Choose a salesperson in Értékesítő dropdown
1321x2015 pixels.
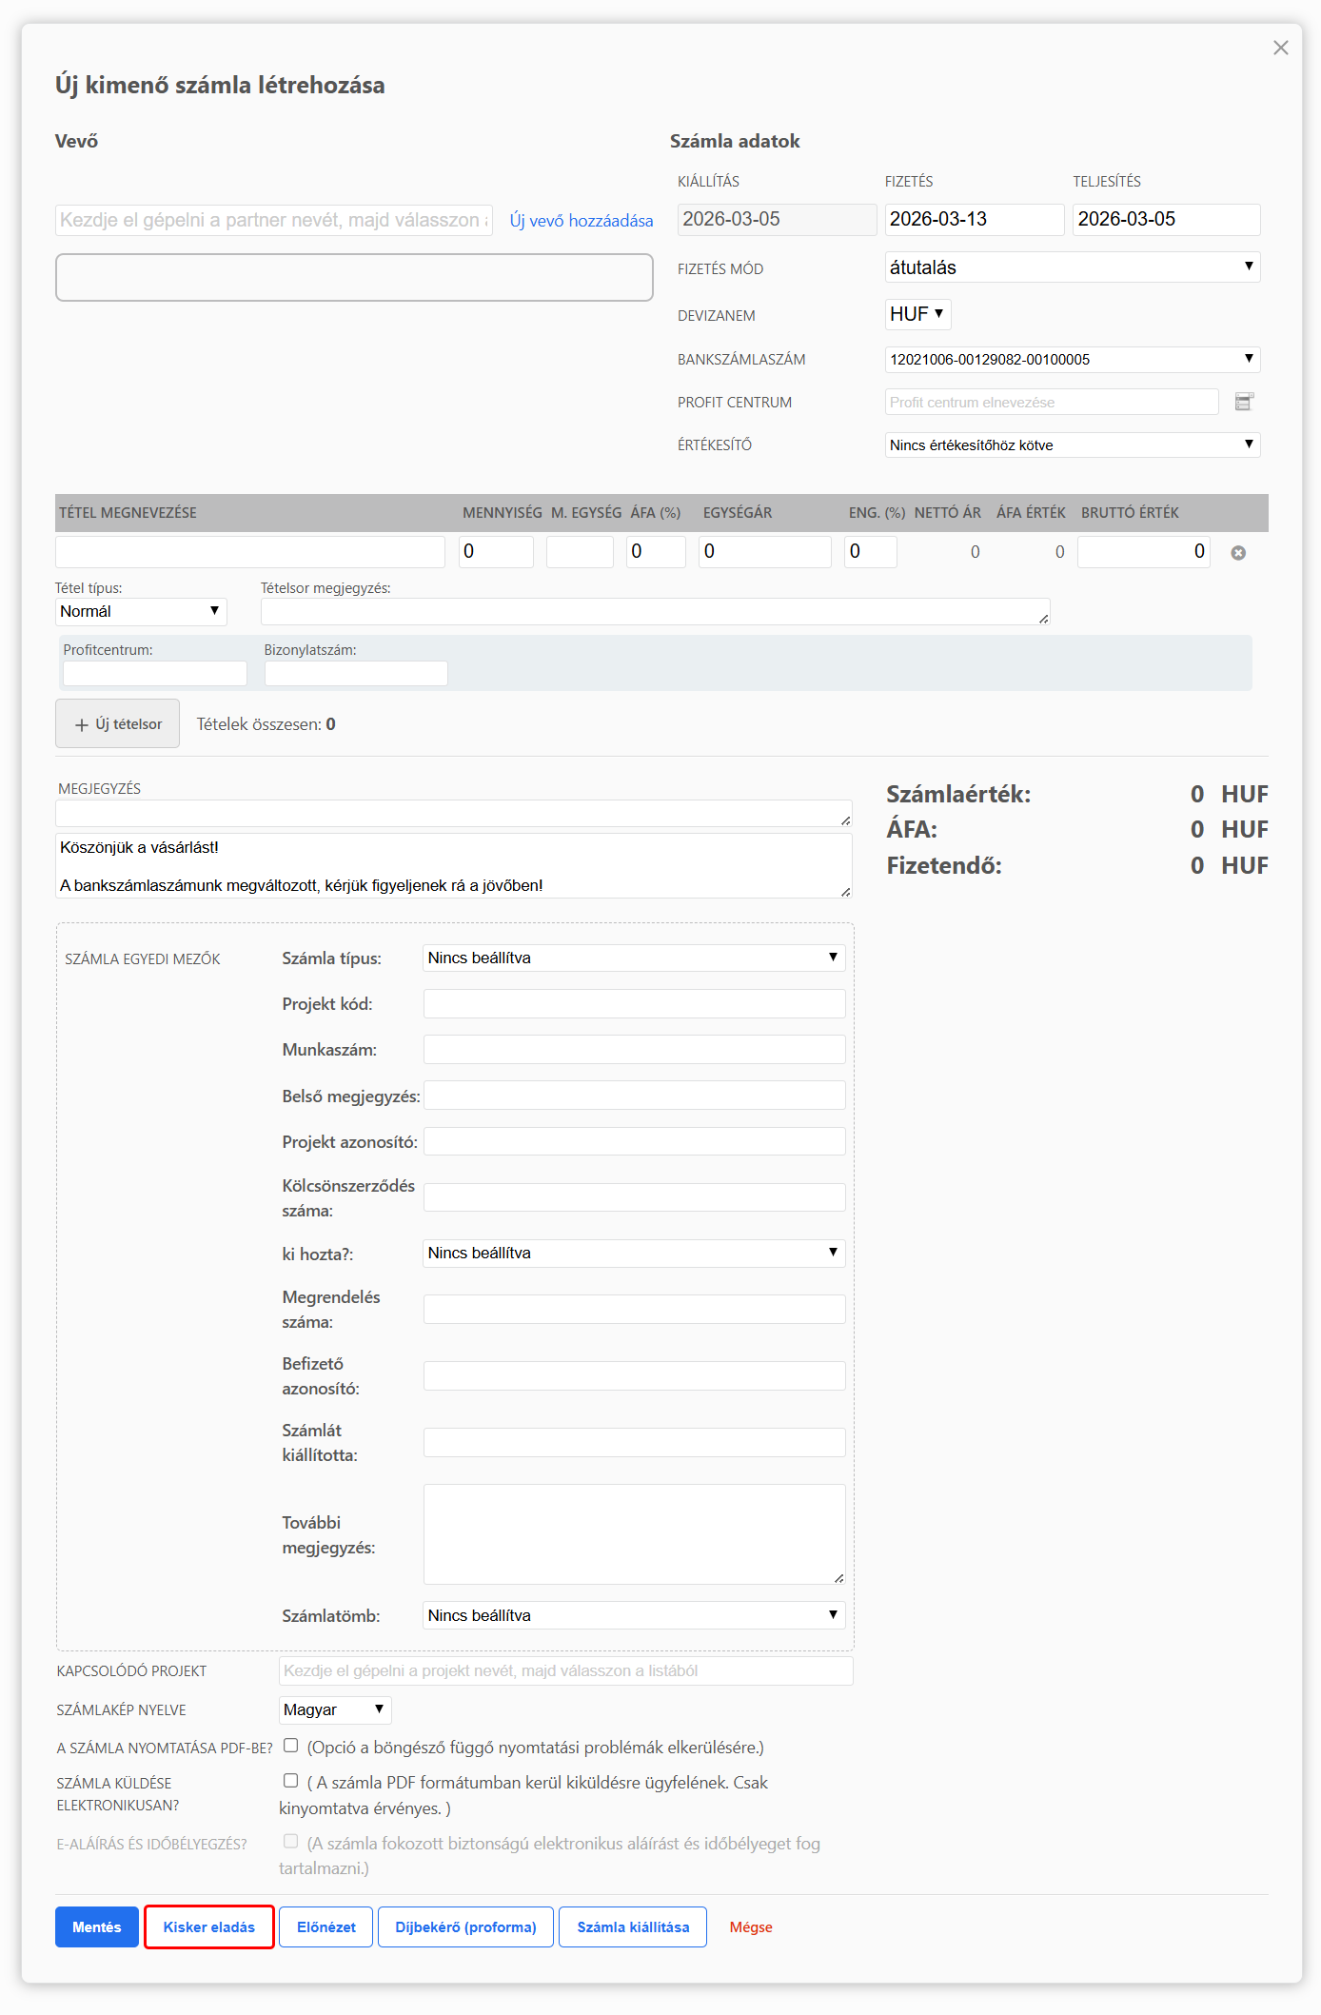coord(1072,445)
